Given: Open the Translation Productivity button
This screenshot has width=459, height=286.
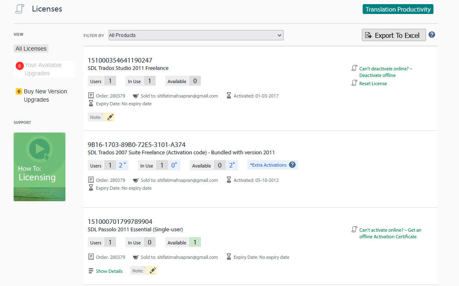Looking at the screenshot, I should coord(398,9).
